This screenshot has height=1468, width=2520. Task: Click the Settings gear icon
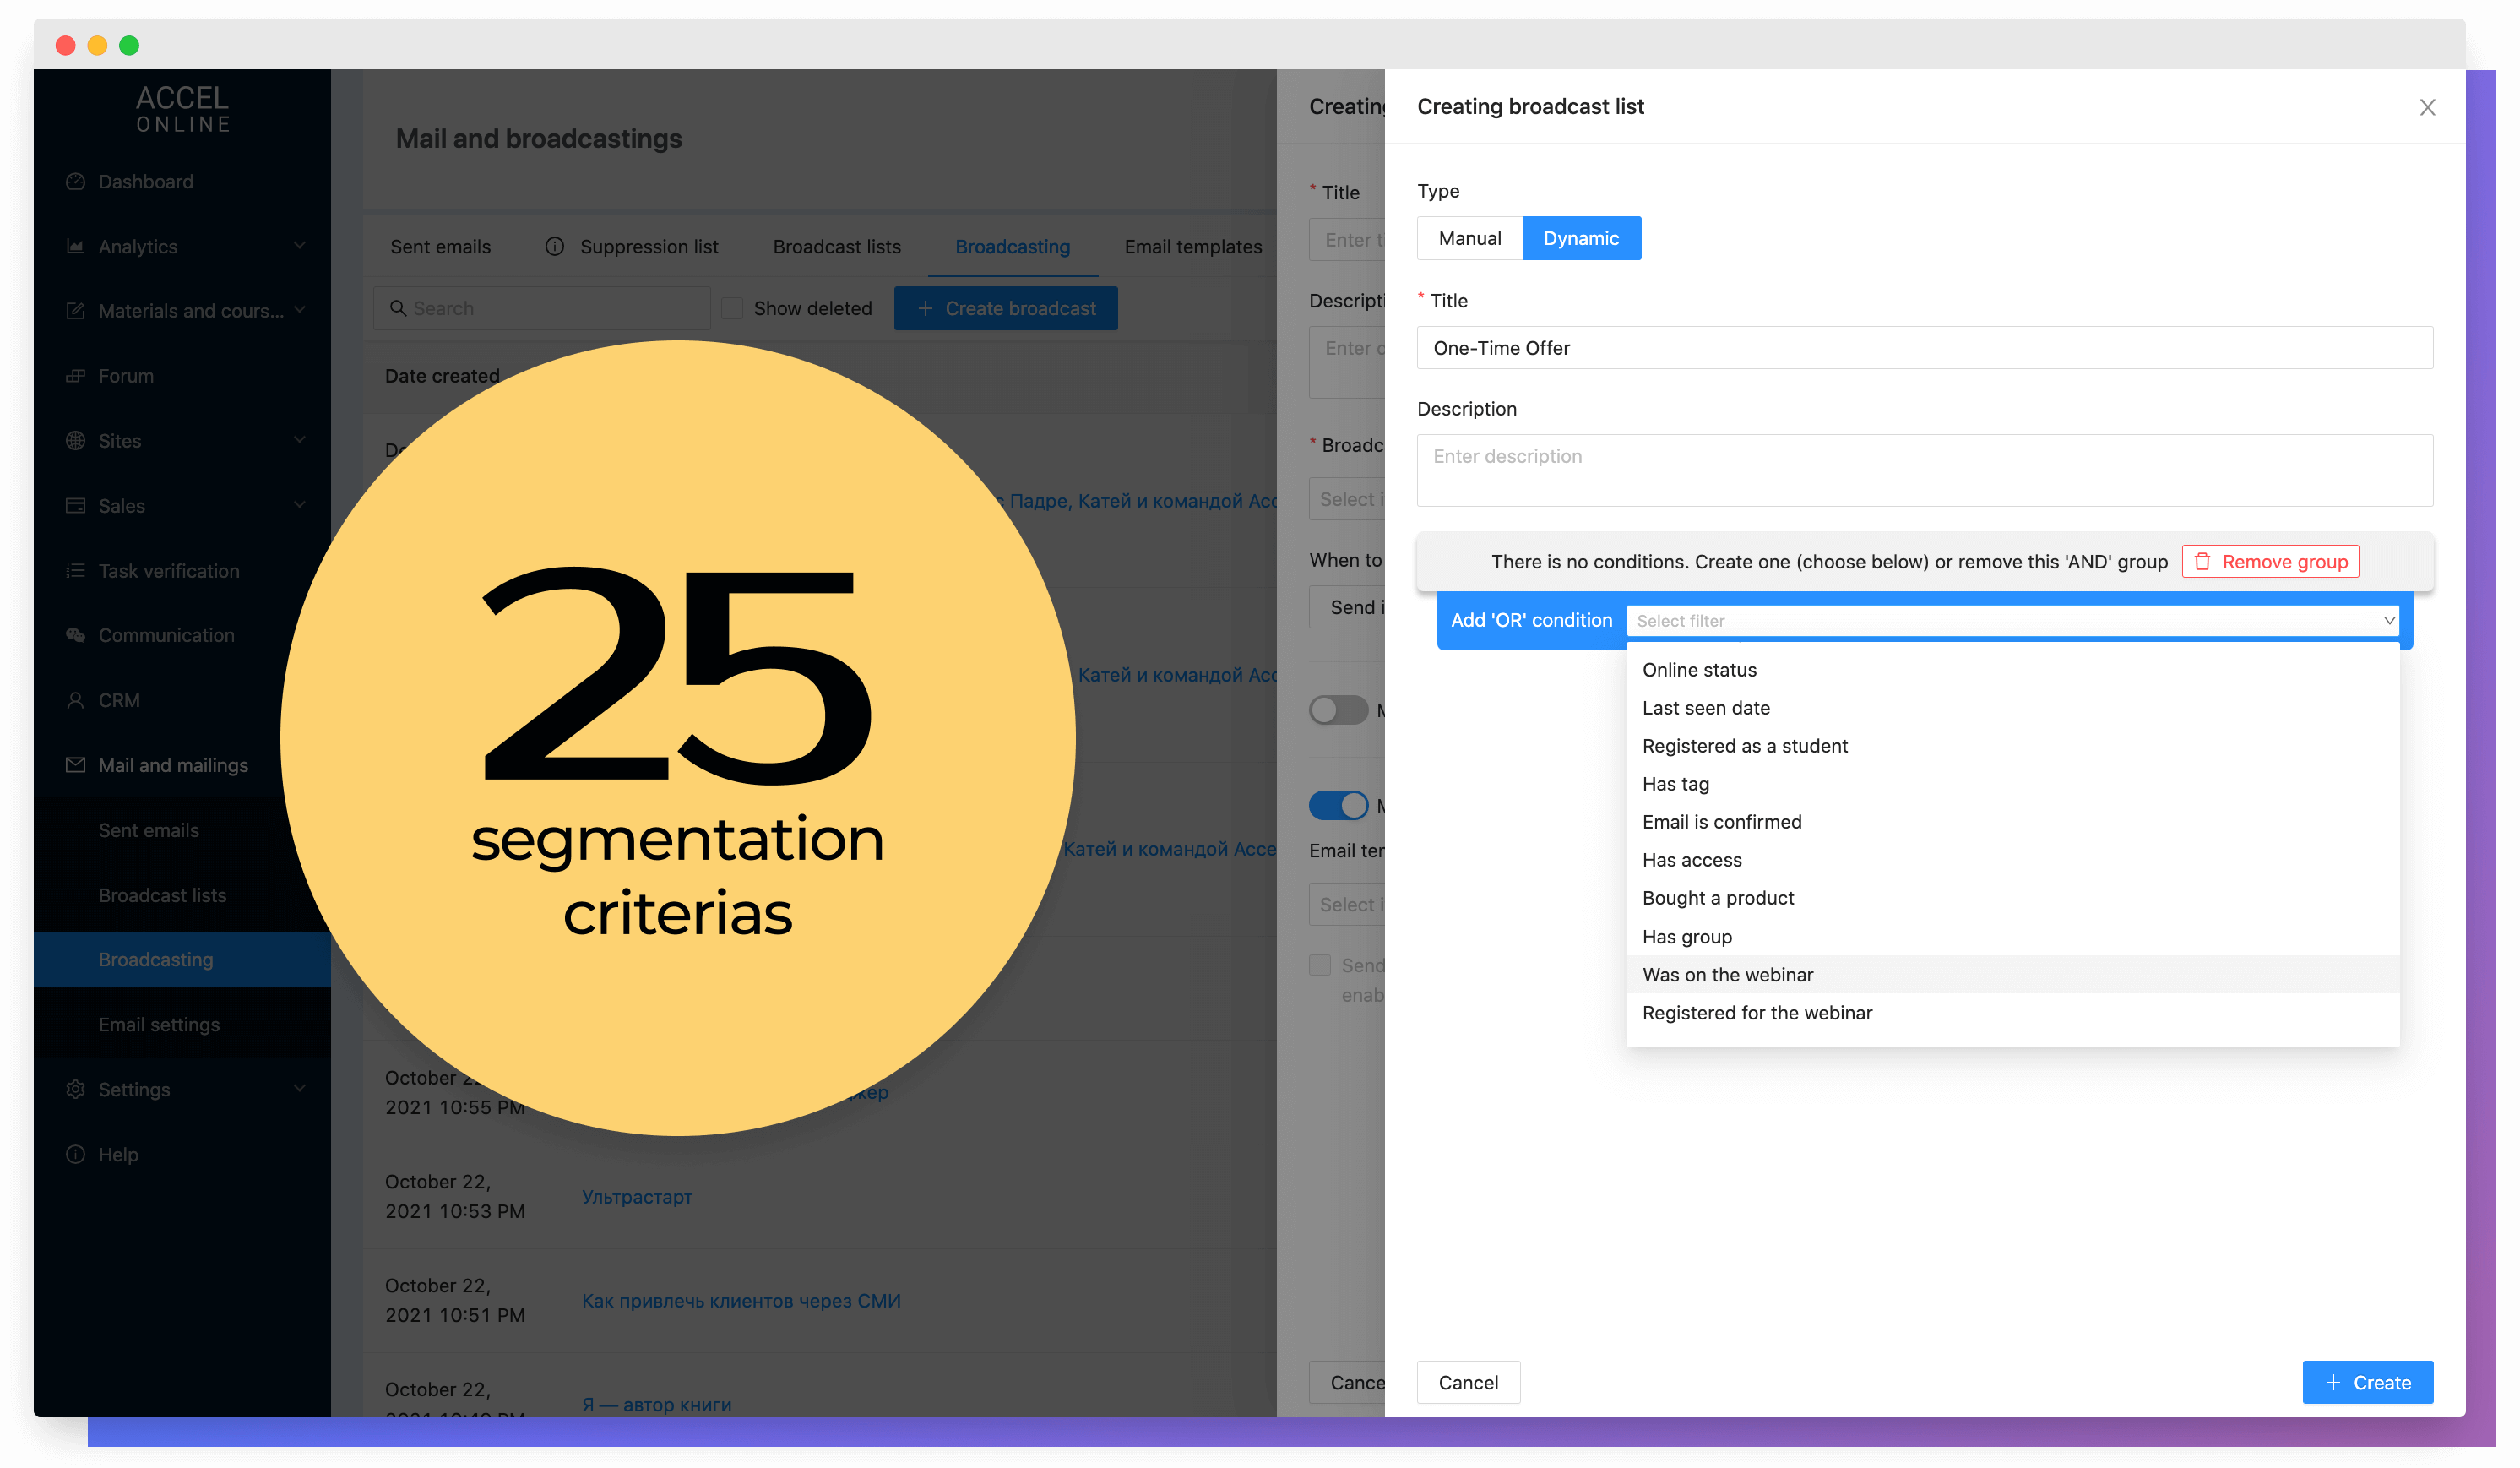75,1089
